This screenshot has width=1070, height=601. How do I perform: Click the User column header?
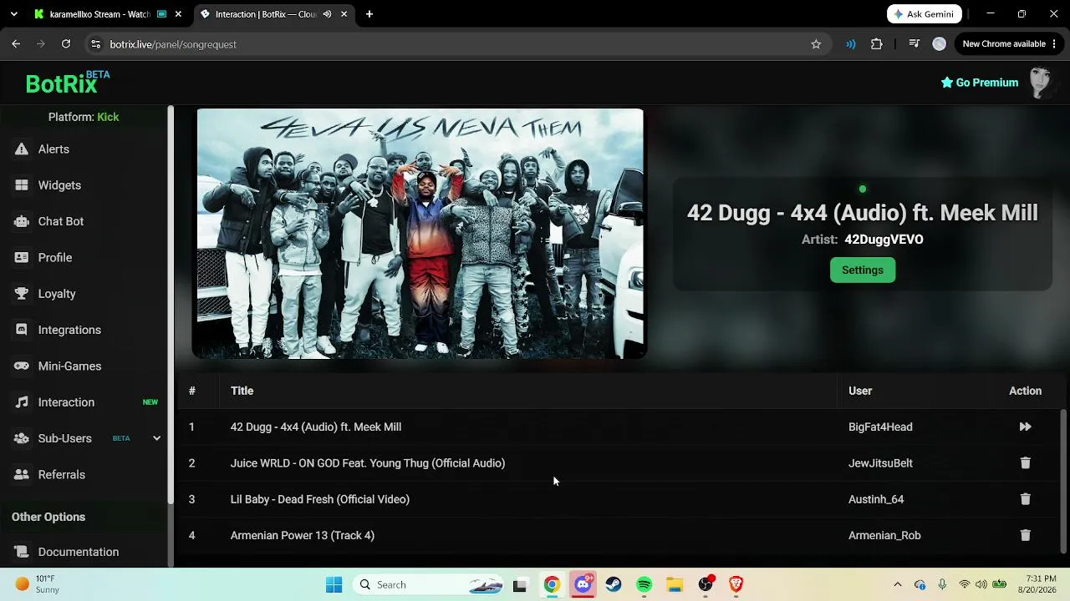click(860, 391)
